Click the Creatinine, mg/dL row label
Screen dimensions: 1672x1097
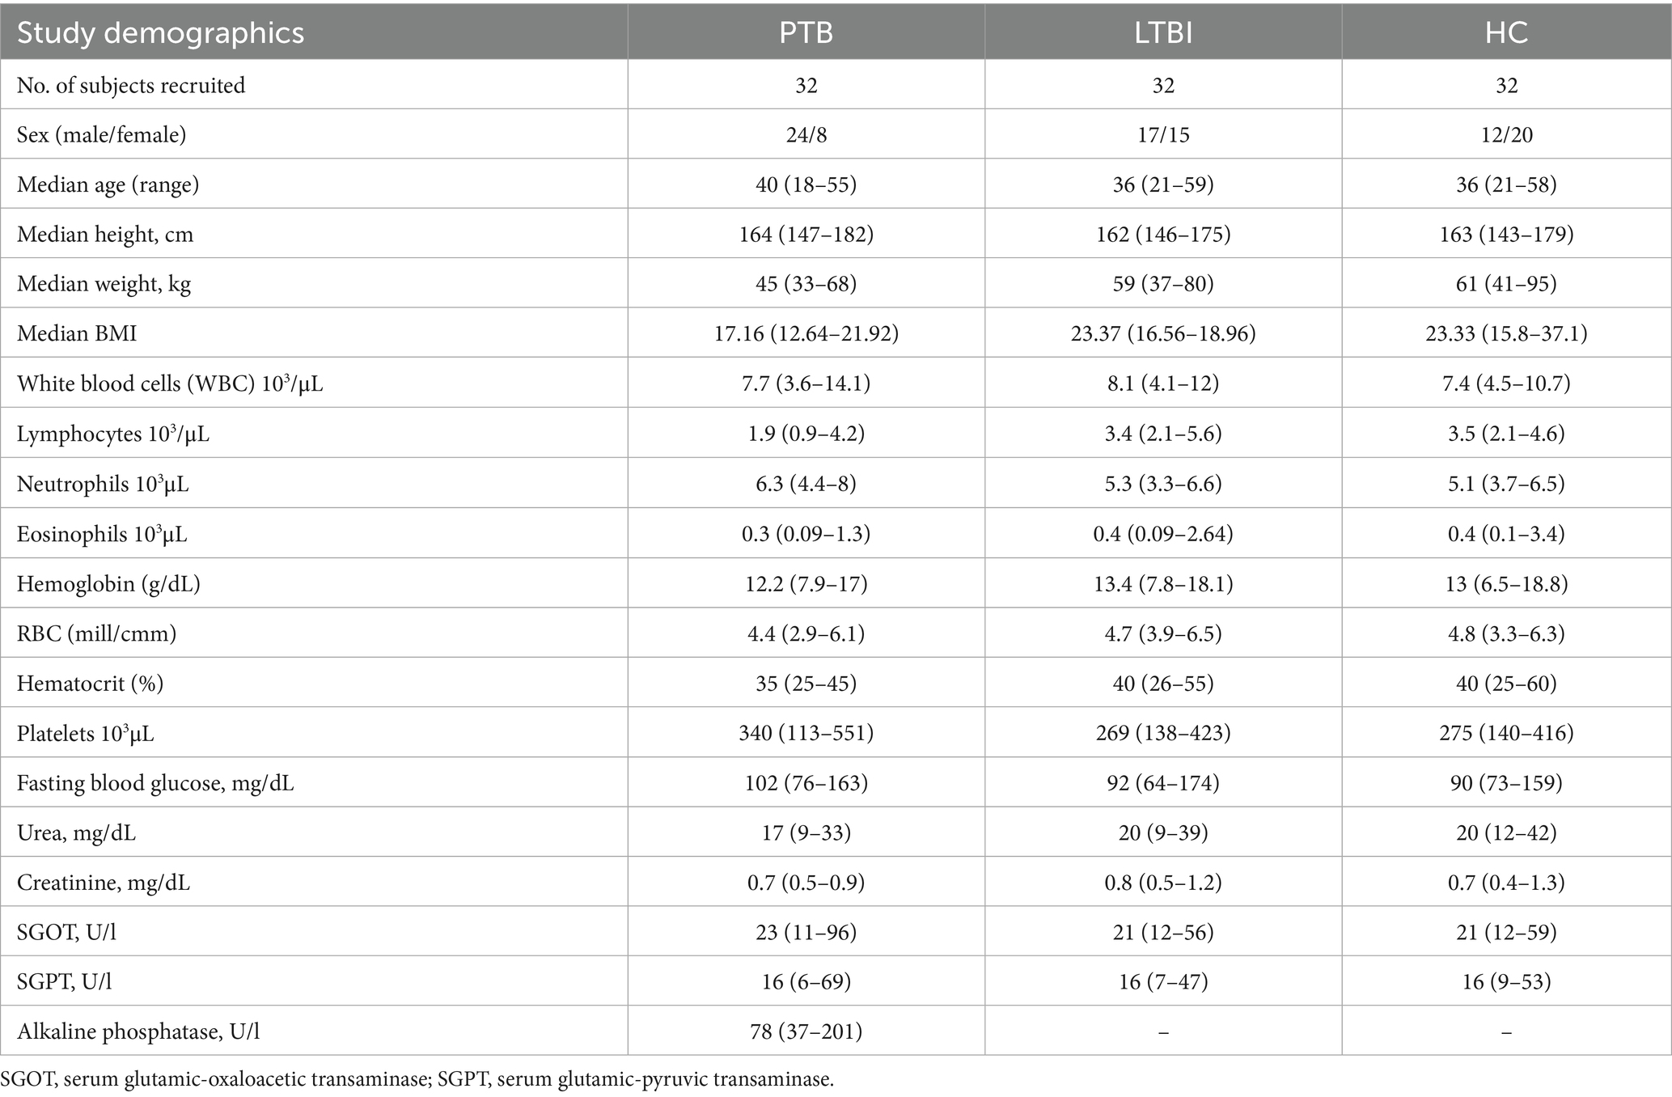point(104,883)
